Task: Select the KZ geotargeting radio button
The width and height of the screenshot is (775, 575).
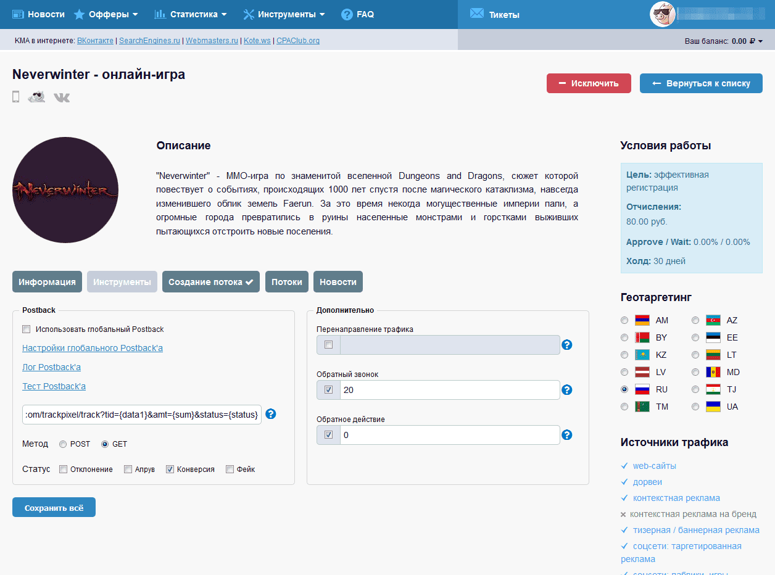Action: tap(624, 355)
